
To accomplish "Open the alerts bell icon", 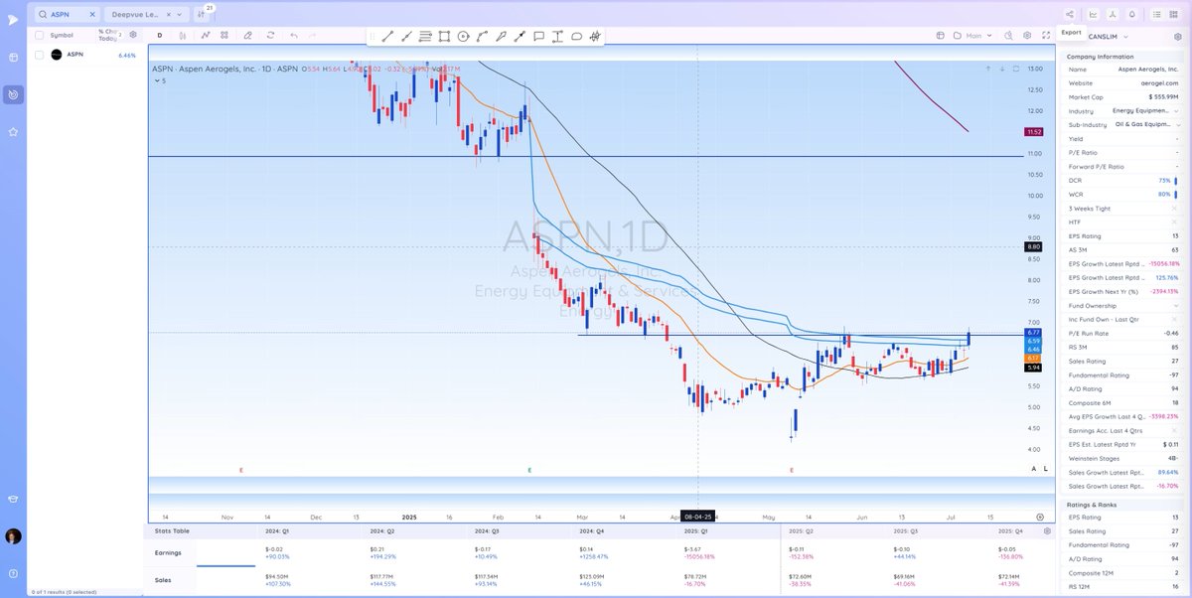I will point(1132,15).
